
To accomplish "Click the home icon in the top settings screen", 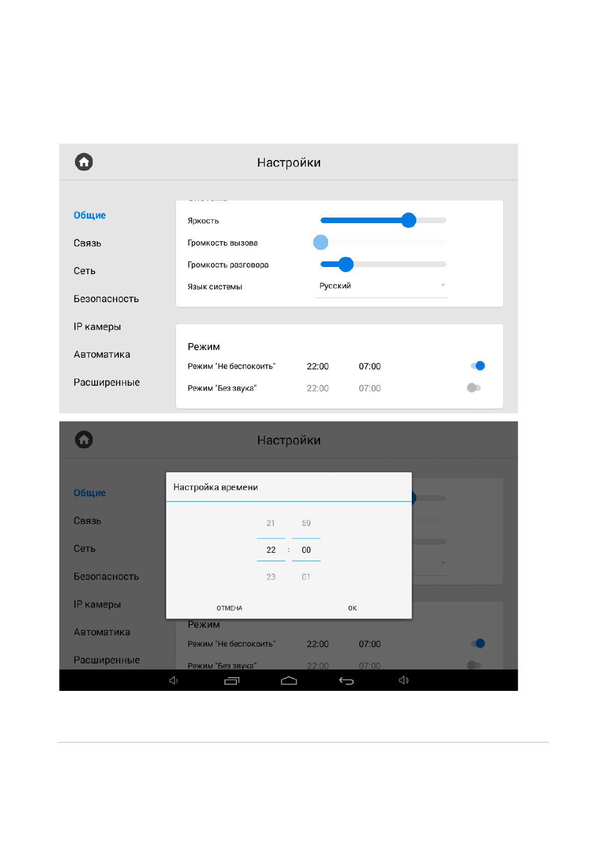I will [x=84, y=162].
